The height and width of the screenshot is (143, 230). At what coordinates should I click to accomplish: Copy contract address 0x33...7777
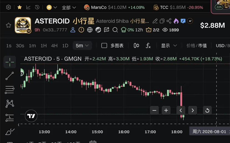click(55, 30)
